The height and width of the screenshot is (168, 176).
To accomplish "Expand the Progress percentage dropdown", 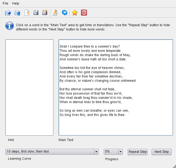I will [x=120, y=152].
